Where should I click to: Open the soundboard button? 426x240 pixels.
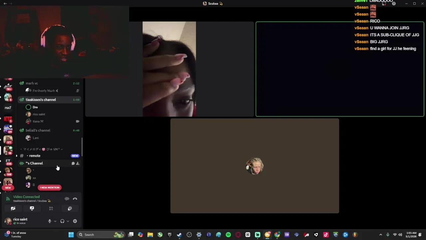[x=70, y=208]
